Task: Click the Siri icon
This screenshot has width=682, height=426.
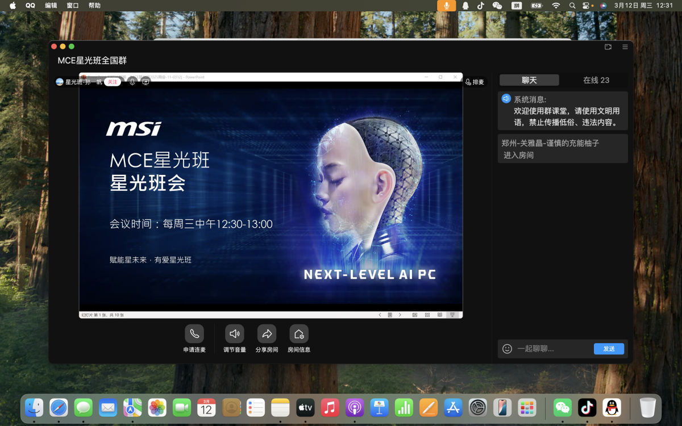Action: point(603,5)
